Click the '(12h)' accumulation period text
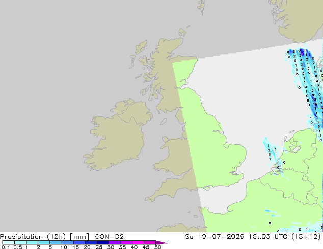The height and width of the screenshot is (249, 323). coord(57,237)
